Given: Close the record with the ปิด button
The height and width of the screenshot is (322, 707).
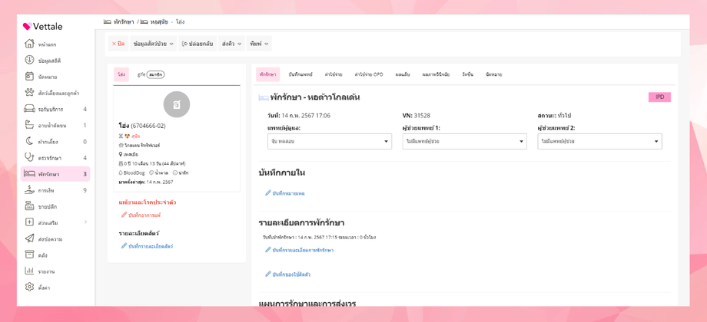Looking at the screenshot, I should pyautogui.click(x=118, y=44).
